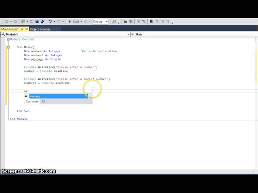The height and width of the screenshot is (193, 258).
Task: Open the Redo history dropdown arrow
Action: 63,21
